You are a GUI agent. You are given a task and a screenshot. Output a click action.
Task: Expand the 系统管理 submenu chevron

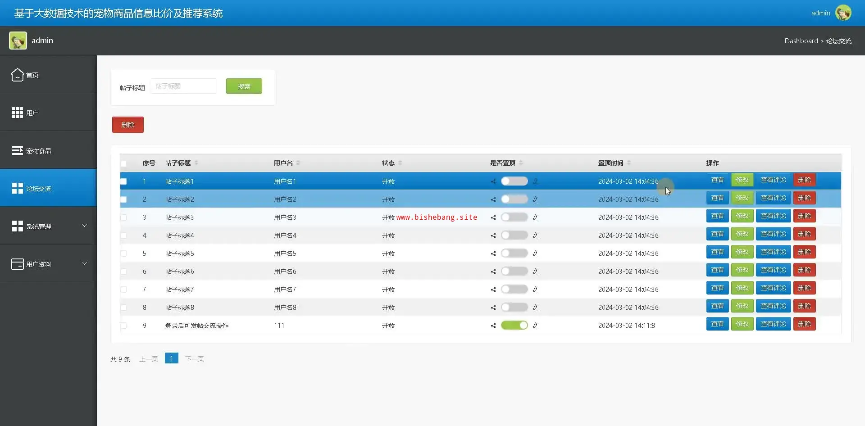(x=84, y=226)
